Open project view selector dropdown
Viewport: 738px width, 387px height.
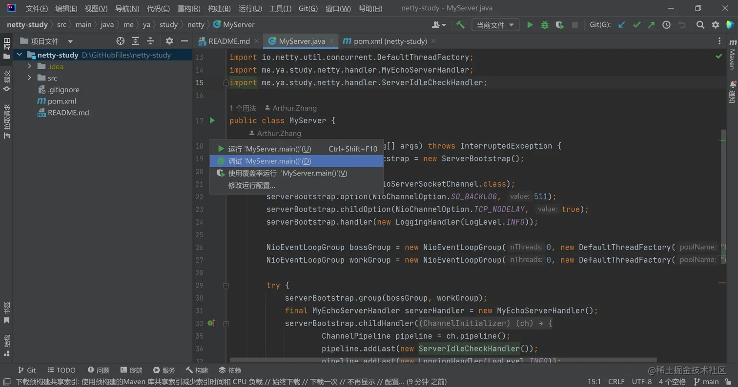70,41
